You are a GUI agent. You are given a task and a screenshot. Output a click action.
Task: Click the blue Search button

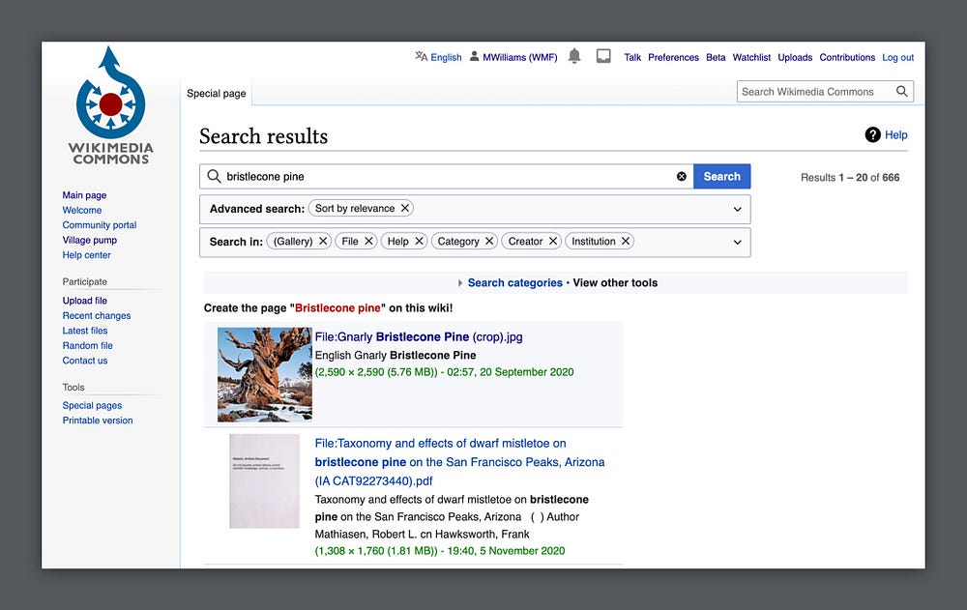tap(721, 176)
